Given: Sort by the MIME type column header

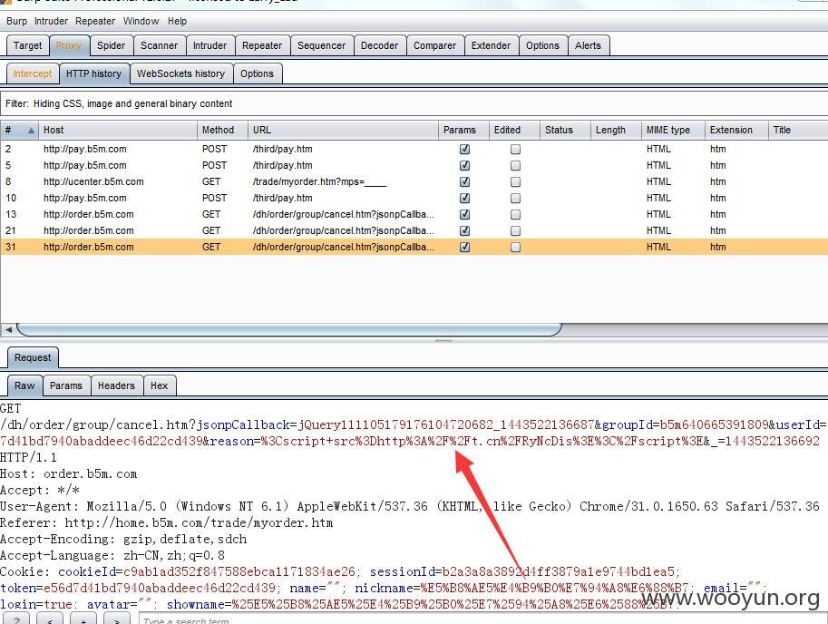Looking at the screenshot, I should (672, 130).
